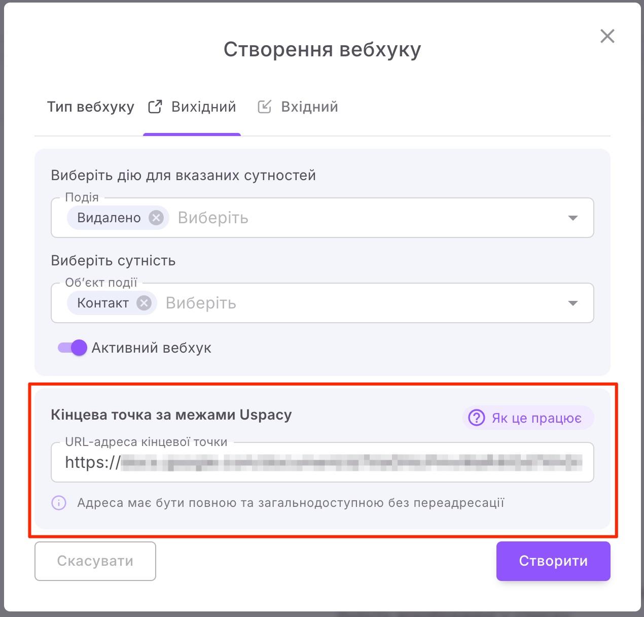Select the Видалено event chip label
This screenshot has width=644, height=617.
click(x=109, y=218)
